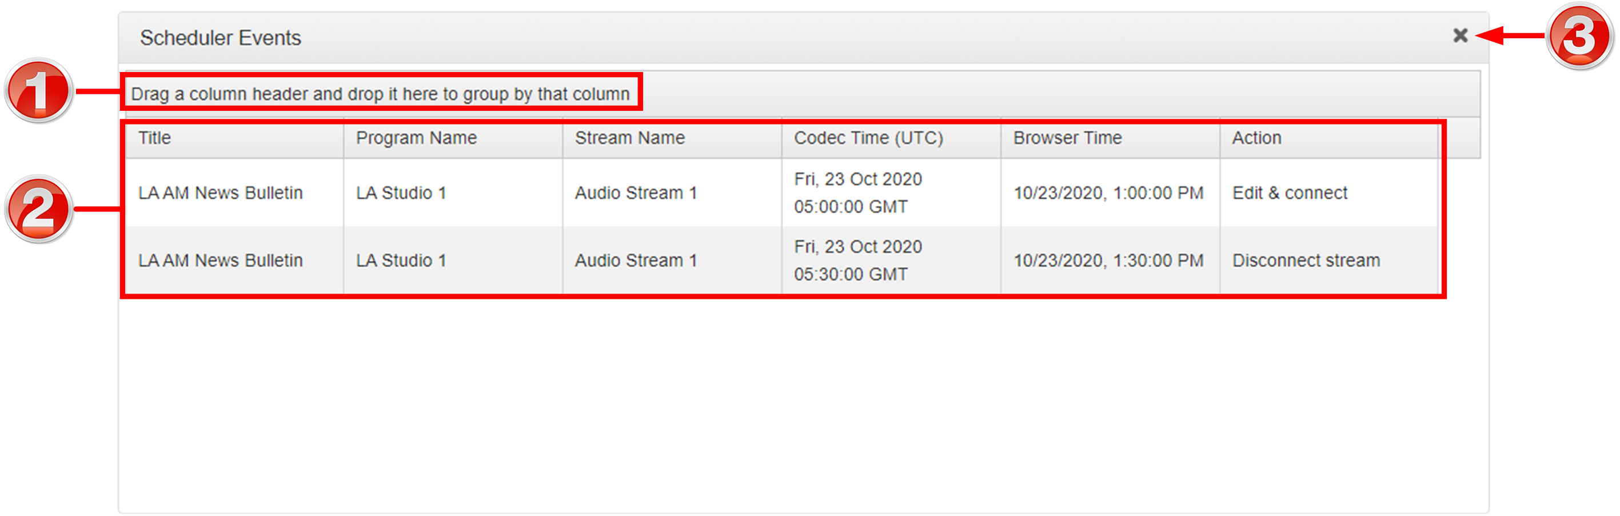This screenshot has width=1620, height=516.
Task: Click the 1:00:00 PM browser time cell
Action: (1107, 193)
